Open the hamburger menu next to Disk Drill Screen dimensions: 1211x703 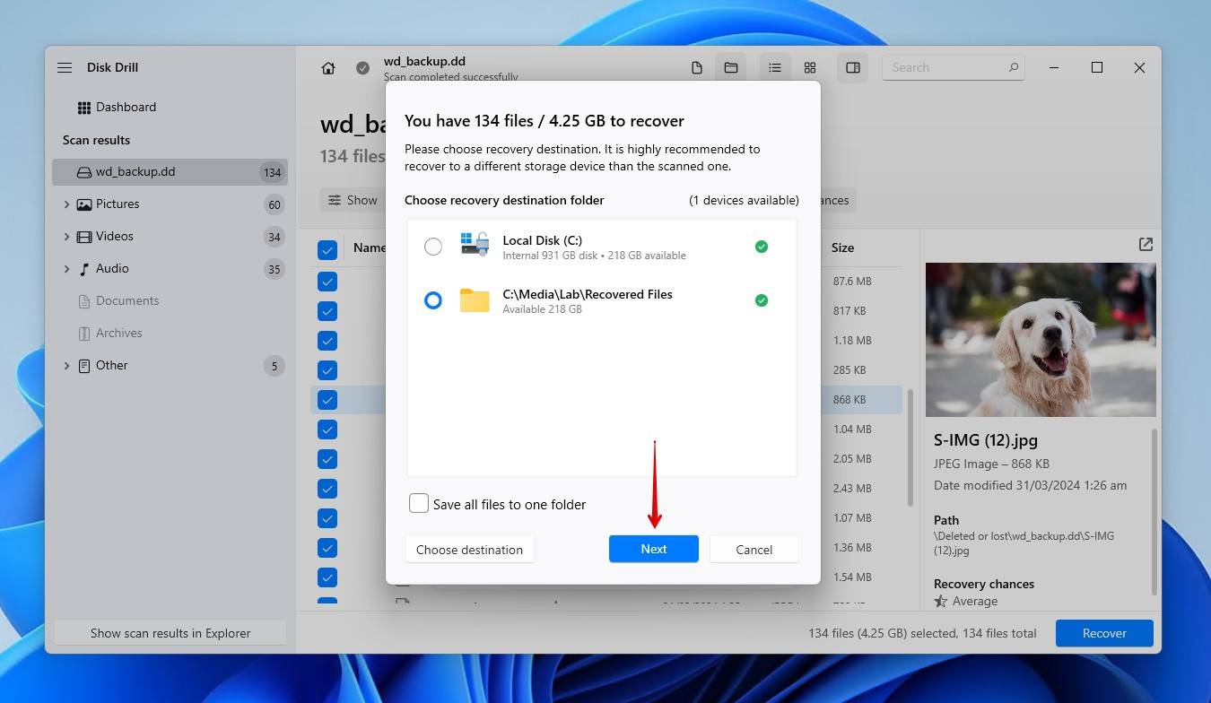(x=64, y=67)
